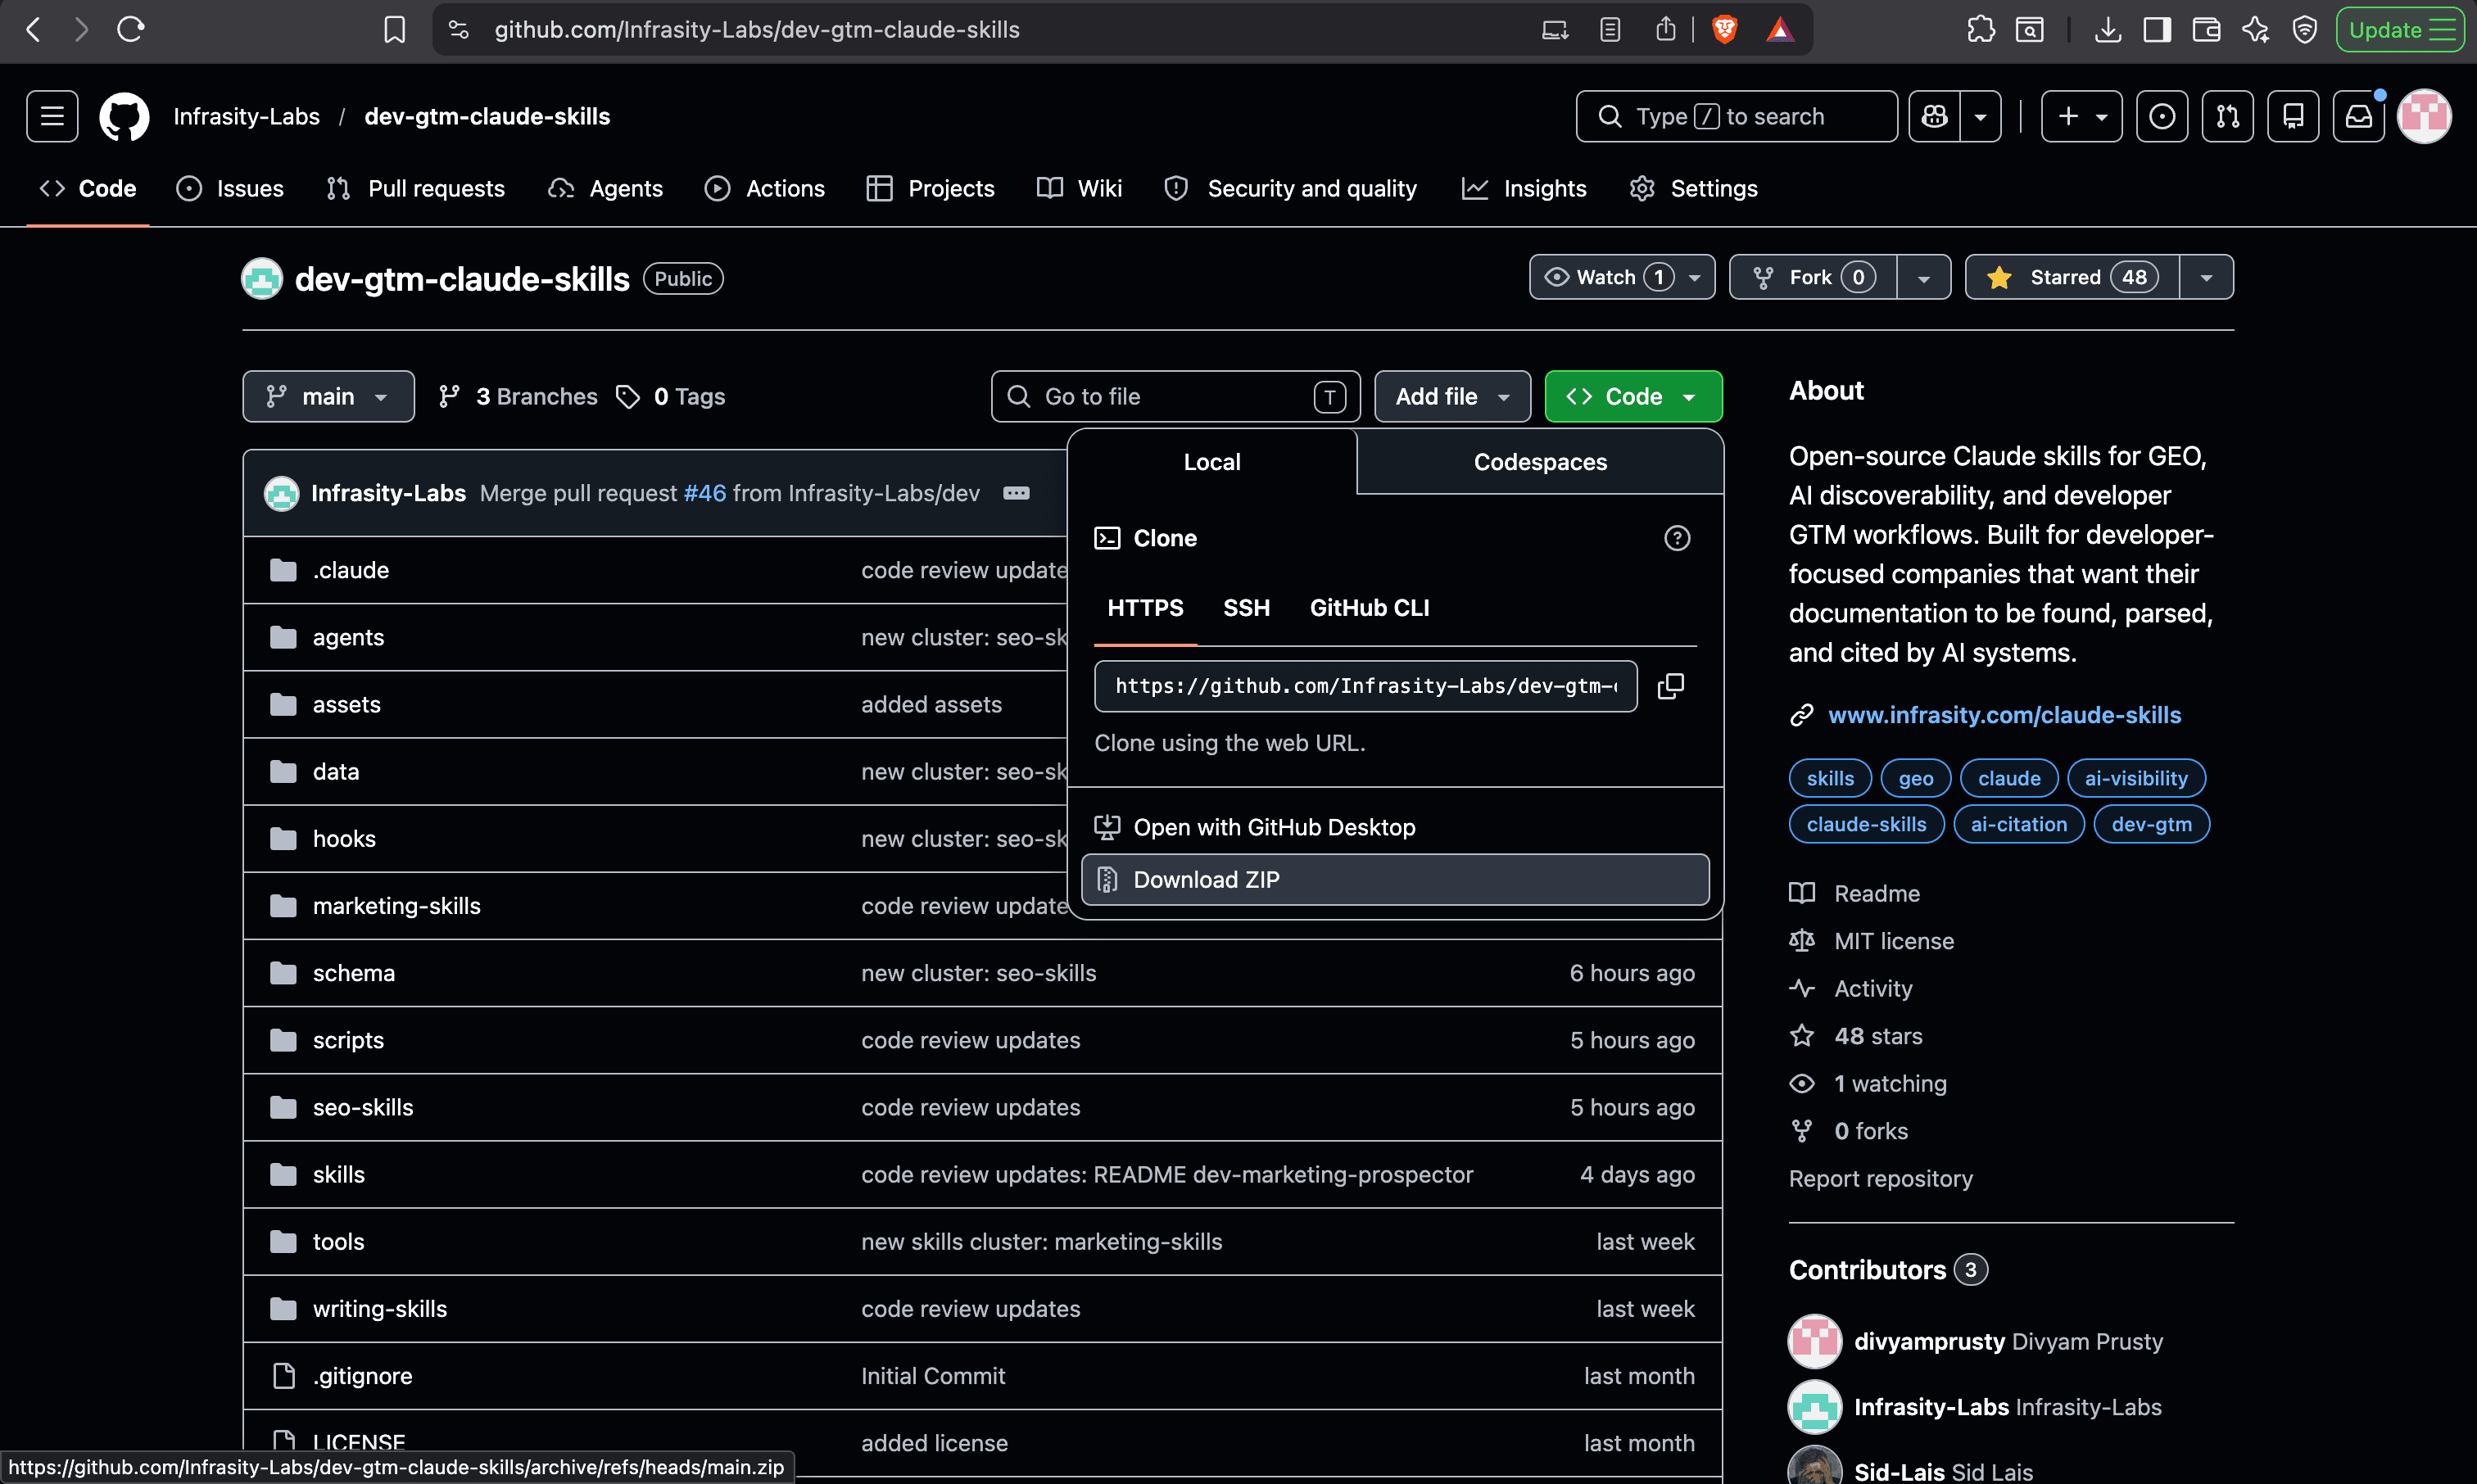The width and height of the screenshot is (2477, 1484).
Task: Open the Brave VPN shield icon
Action: (2305, 30)
